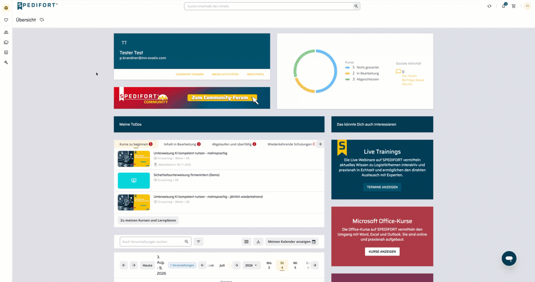Select Juli in month strip
Image resolution: width=535 pixels, height=282 pixels.
tap(222, 265)
